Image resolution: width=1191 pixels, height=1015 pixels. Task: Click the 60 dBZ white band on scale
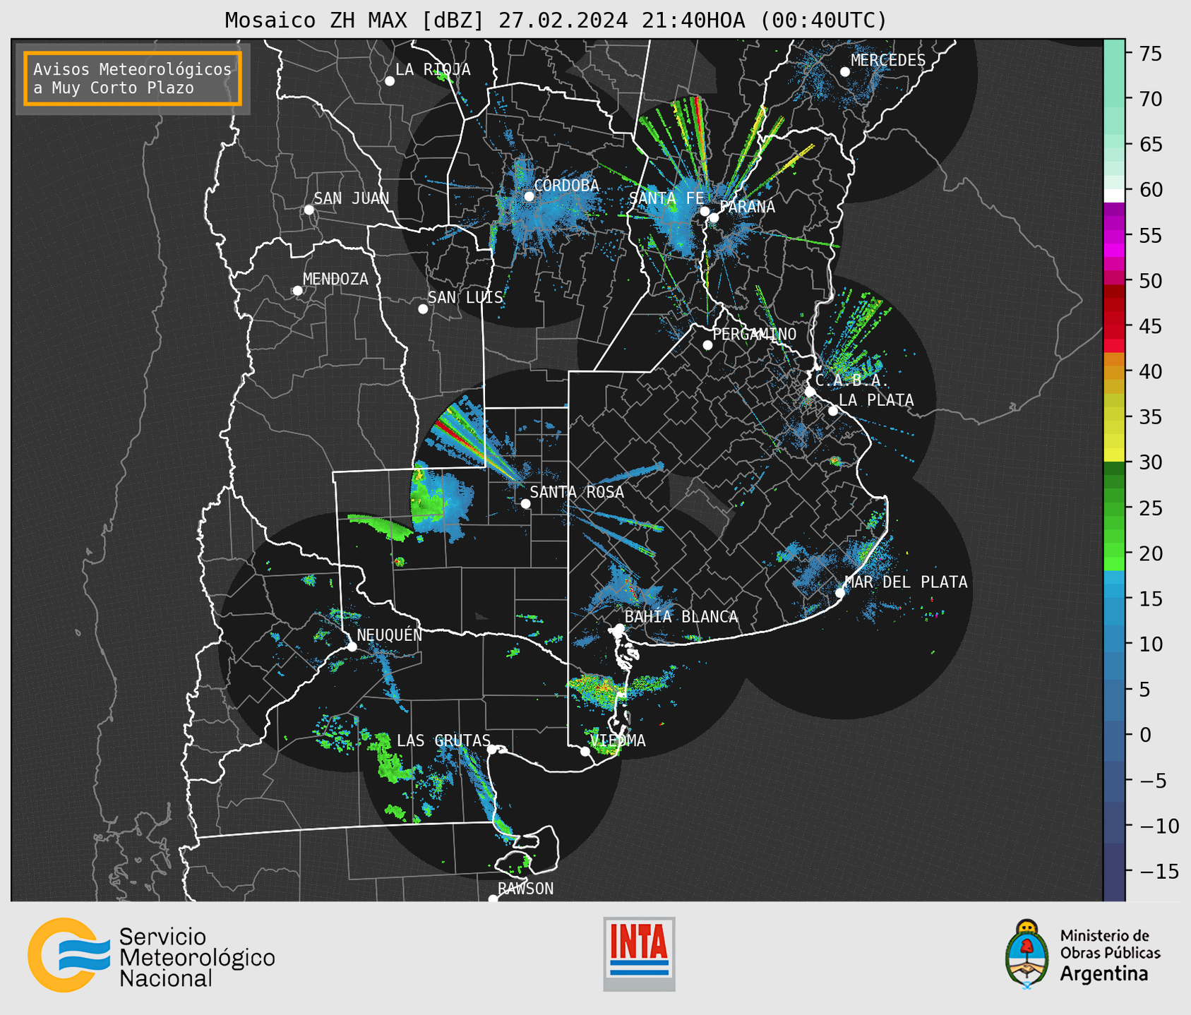tap(1114, 196)
